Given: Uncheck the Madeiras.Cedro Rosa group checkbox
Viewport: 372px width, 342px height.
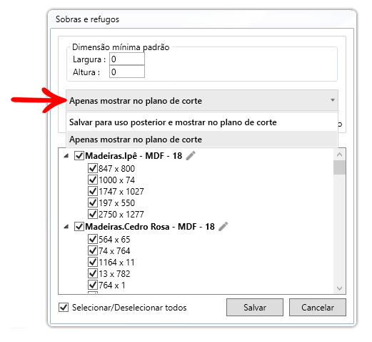Looking at the screenshot, I should point(79,227).
